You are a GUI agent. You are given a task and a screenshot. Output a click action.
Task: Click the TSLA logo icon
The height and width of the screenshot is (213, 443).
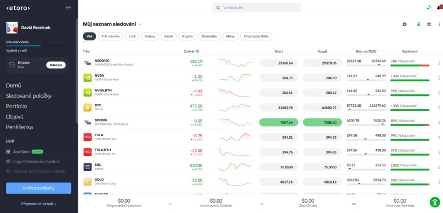(88, 137)
